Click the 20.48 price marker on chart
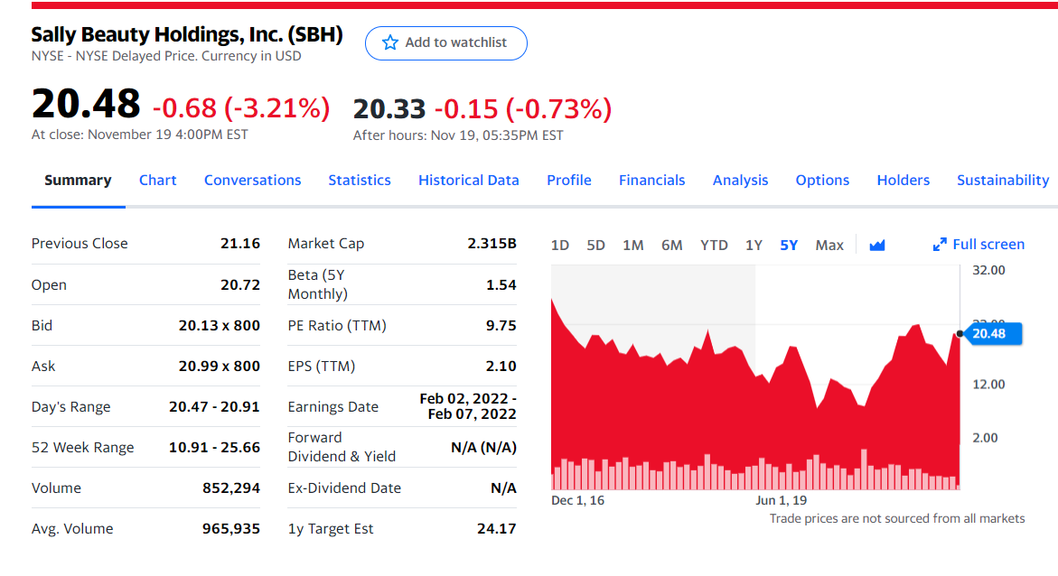This screenshot has width=1058, height=576. [x=992, y=334]
